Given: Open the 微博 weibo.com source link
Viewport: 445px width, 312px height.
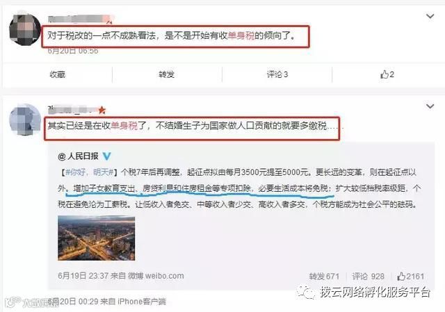Looking at the screenshot, I should (156, 276).
